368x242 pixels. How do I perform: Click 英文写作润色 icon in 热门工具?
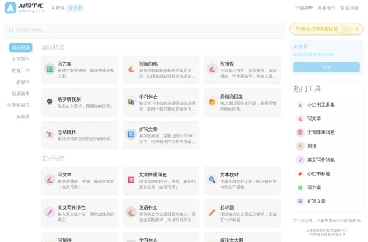click(x=300, y=160)
